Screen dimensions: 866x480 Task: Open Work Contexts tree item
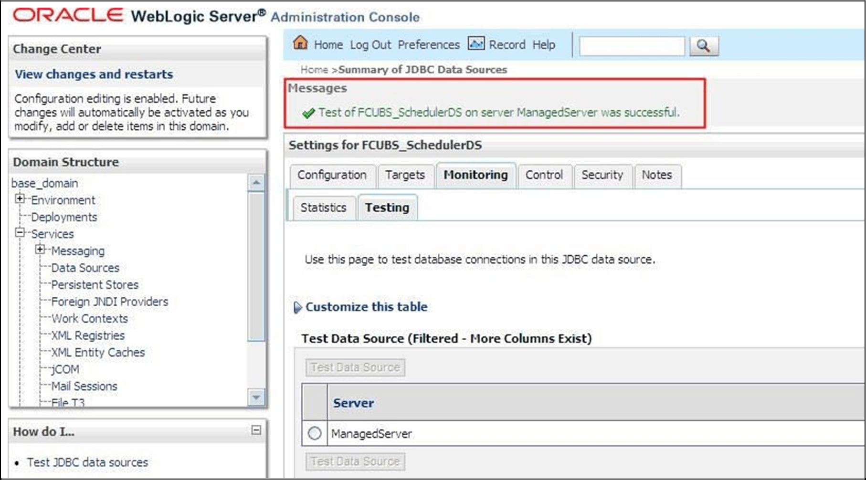click(x=89, y=319)
